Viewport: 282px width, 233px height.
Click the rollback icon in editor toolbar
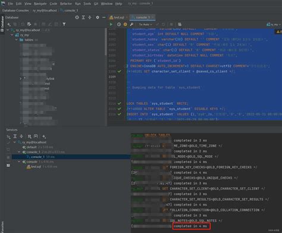[164, 24]
